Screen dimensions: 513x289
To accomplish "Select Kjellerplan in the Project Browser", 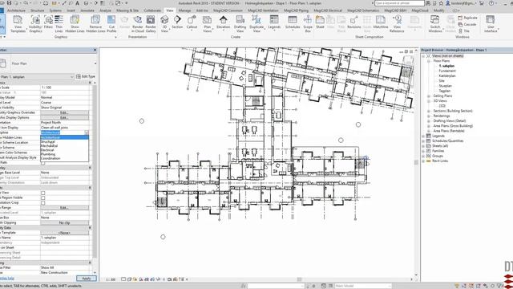I will pos(447,75).
